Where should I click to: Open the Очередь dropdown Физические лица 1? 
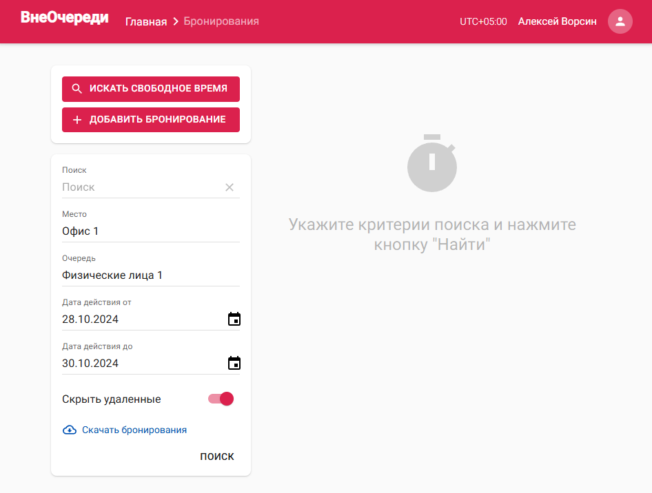151,275
